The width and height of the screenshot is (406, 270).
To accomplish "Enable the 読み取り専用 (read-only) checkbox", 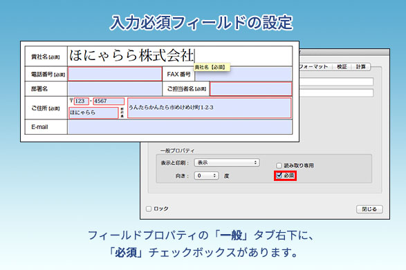I will pos(279,166).
